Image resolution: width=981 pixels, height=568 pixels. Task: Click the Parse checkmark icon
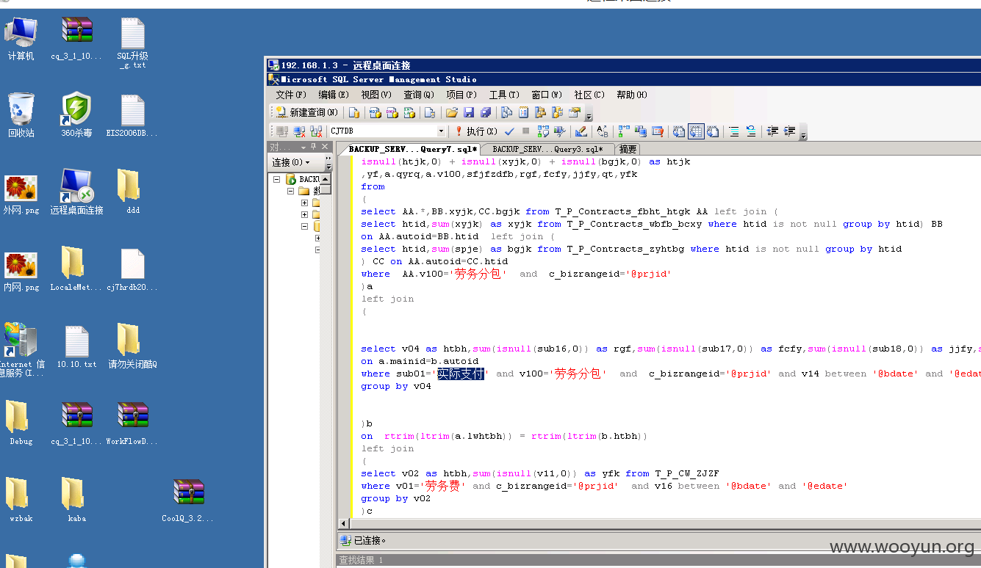509,131
